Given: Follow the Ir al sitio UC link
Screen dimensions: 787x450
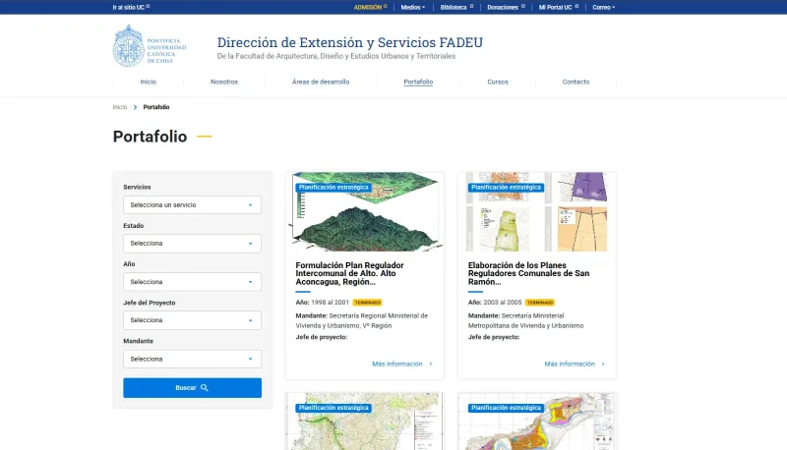Looking at the screenshot, I should (131, 8).
